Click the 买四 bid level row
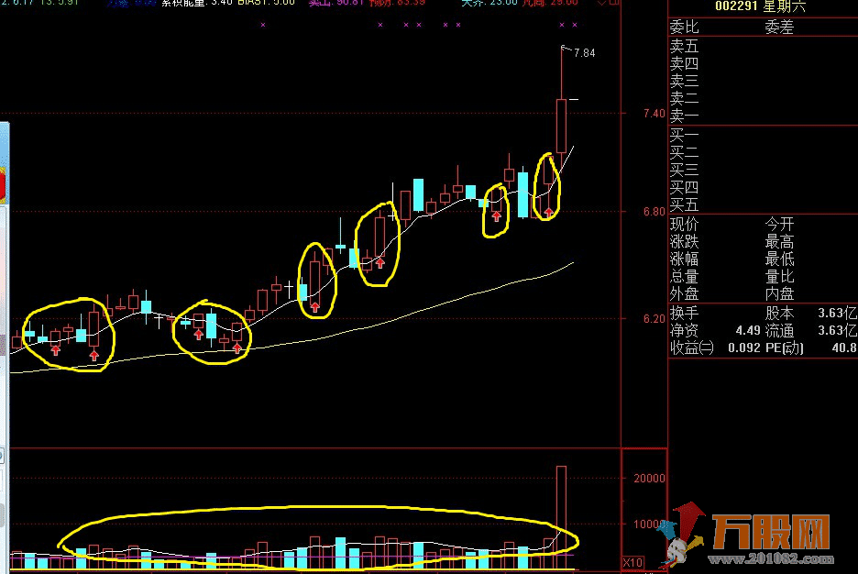The height and width of the screenshot is (574, 858). pyautogui.click(x=763, y=187)
